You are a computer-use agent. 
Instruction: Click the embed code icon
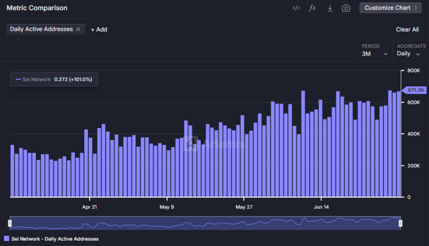[x=296, y=8]
